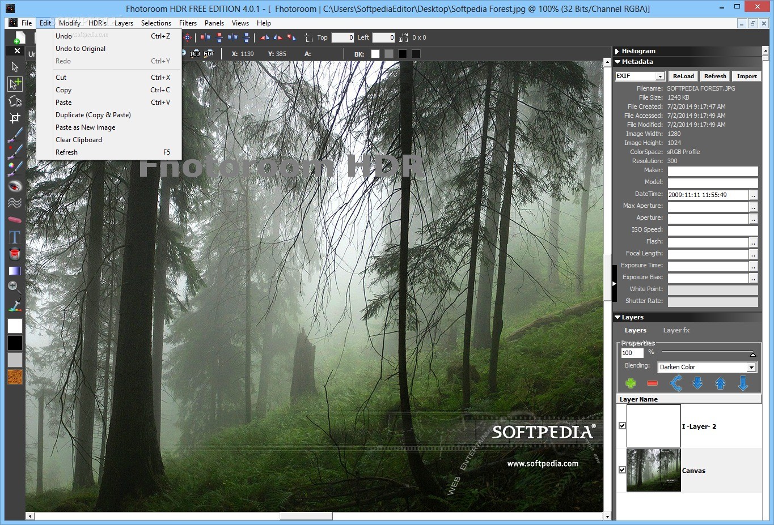Select the magnifier zoom tool
Viewport: 774px width, 525px height.
[x=15, y=288]
